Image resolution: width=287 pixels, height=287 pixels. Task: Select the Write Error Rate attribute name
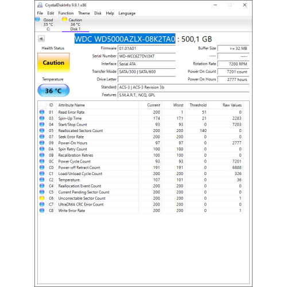pos(72,211)
